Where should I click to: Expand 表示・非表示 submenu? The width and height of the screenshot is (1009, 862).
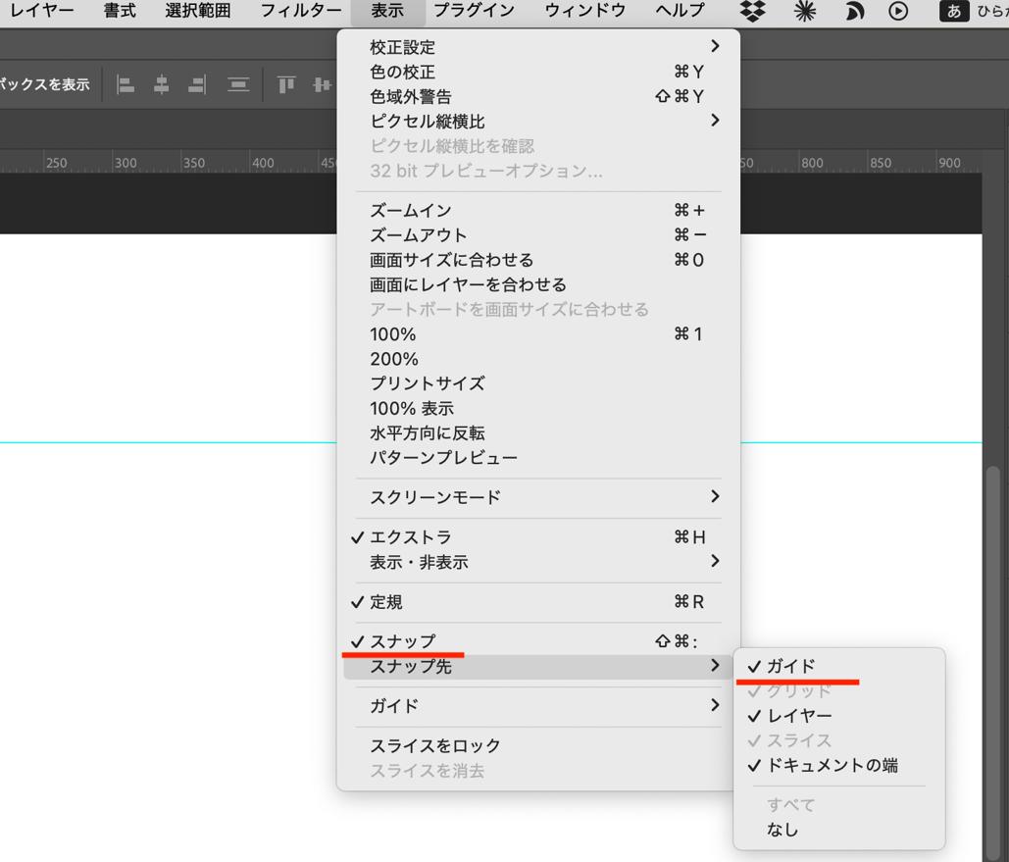click(x=538, y=562)
